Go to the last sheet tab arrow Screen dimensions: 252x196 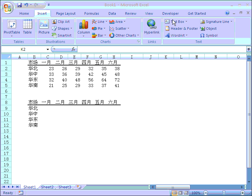(18, 187)
